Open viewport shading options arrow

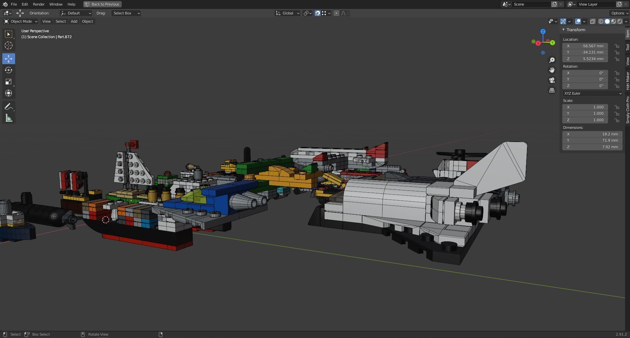tap(626, 21)
